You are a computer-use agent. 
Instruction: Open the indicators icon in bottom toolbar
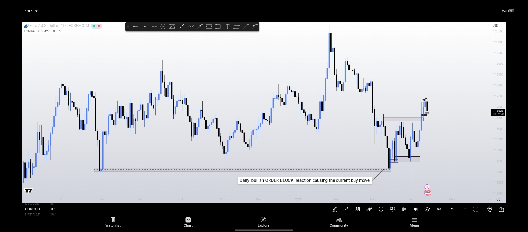[x=346, y=209]
